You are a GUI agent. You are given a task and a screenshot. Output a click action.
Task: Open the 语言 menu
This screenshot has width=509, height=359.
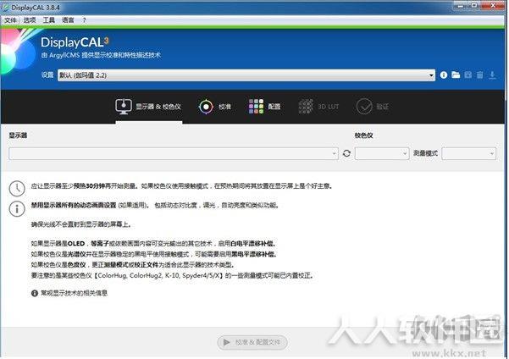coord(68,20)
